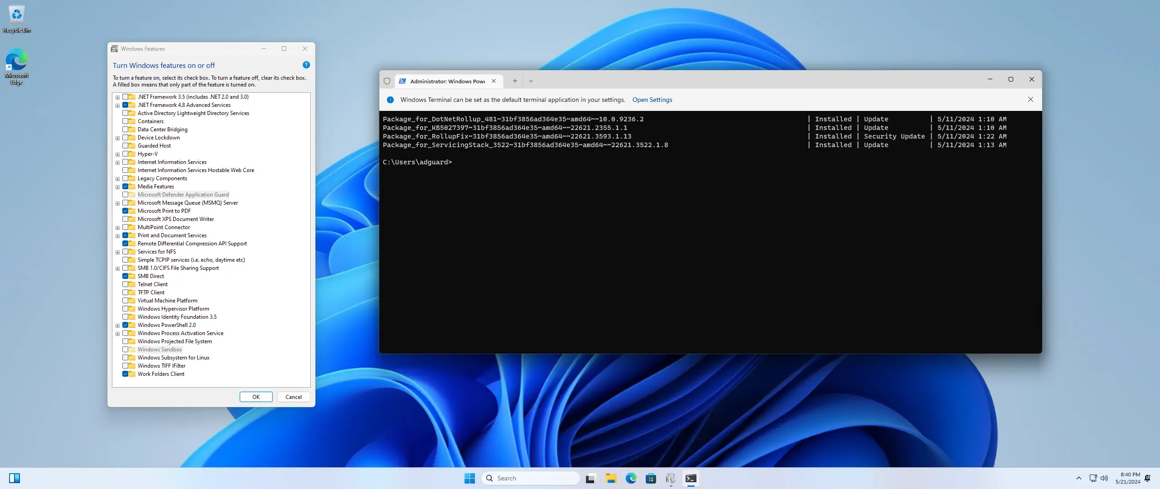1160x489 pixels.
Task: Open a new terminal tab with plus icon
Action: 515,81
